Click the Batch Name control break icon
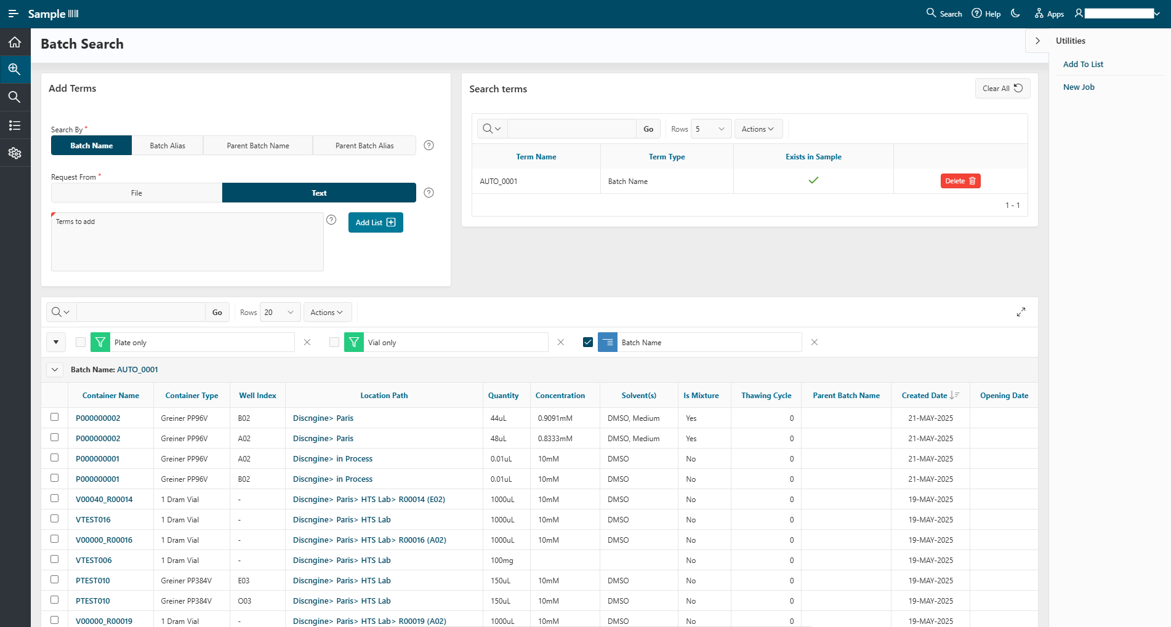This screenshot has width=1171, height=627. pyautogui.click(x=608, y=342)
